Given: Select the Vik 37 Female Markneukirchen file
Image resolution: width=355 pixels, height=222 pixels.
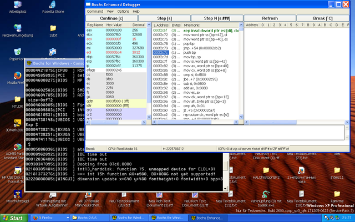Looking at the screenshot, I should point(89,199).
